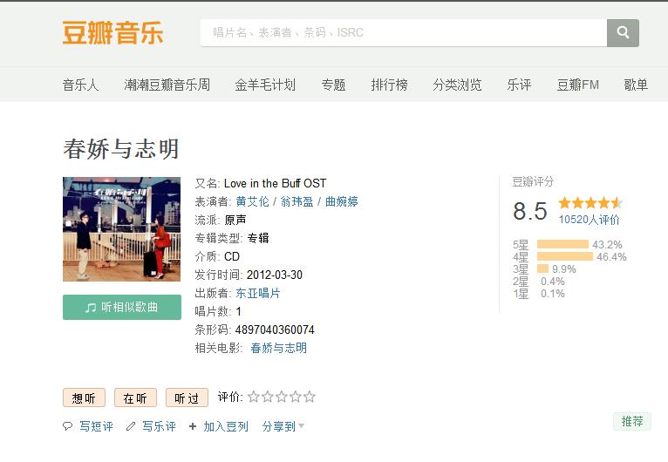Open performer link 翁玮盈
Image resolution: width=668 pixels, height=462 pixels.
297,201
